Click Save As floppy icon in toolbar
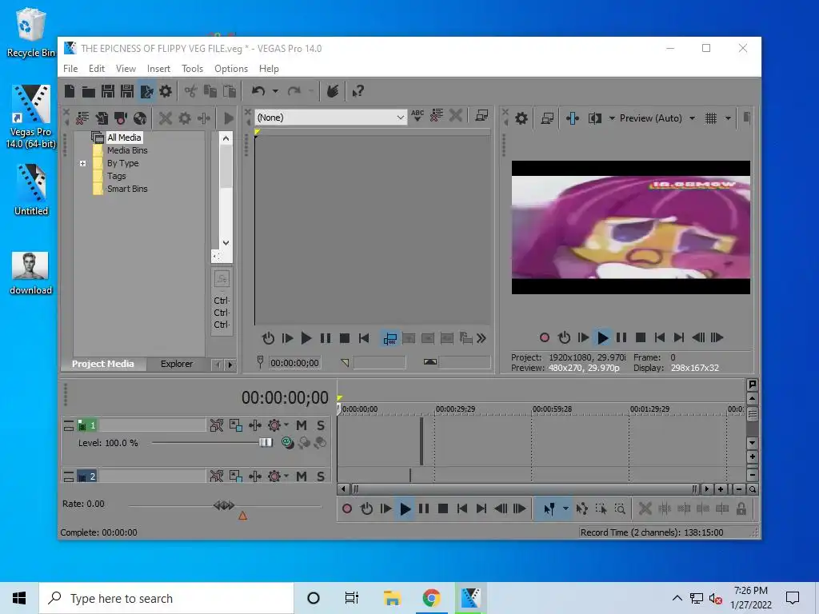819x614 pixels. point(127,91)
